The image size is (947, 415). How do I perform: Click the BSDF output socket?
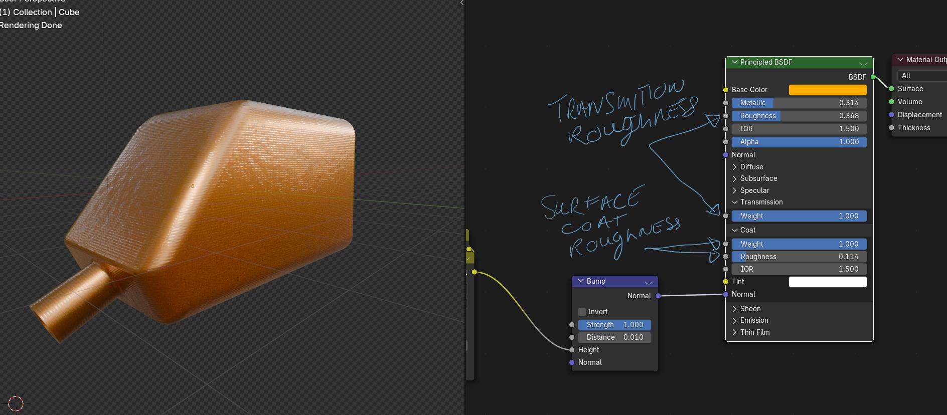[873, 77]
